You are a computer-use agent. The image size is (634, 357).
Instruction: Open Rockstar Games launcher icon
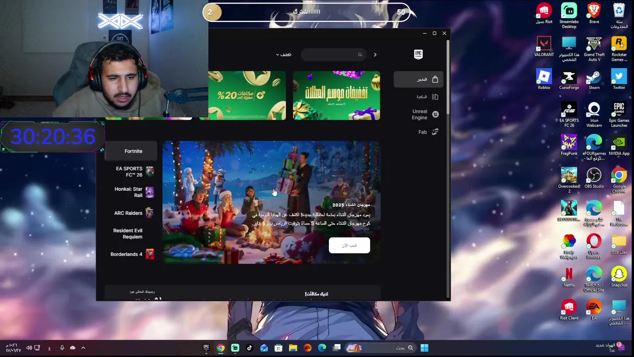619,49
